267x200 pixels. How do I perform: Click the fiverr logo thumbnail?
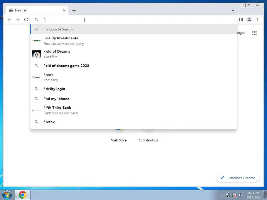pos(37,77)
